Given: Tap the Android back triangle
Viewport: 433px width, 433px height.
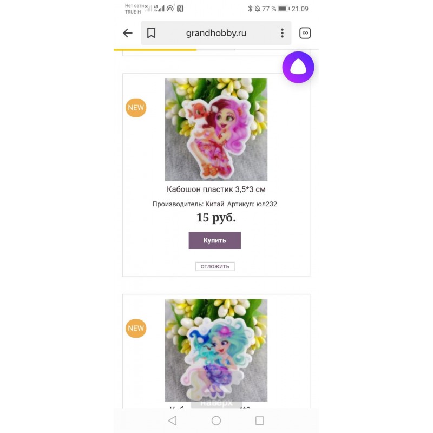Looking at the screenshot, I should [x=172, y=421].
